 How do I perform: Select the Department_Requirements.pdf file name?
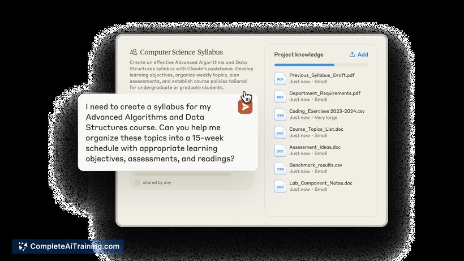[325, 93]
